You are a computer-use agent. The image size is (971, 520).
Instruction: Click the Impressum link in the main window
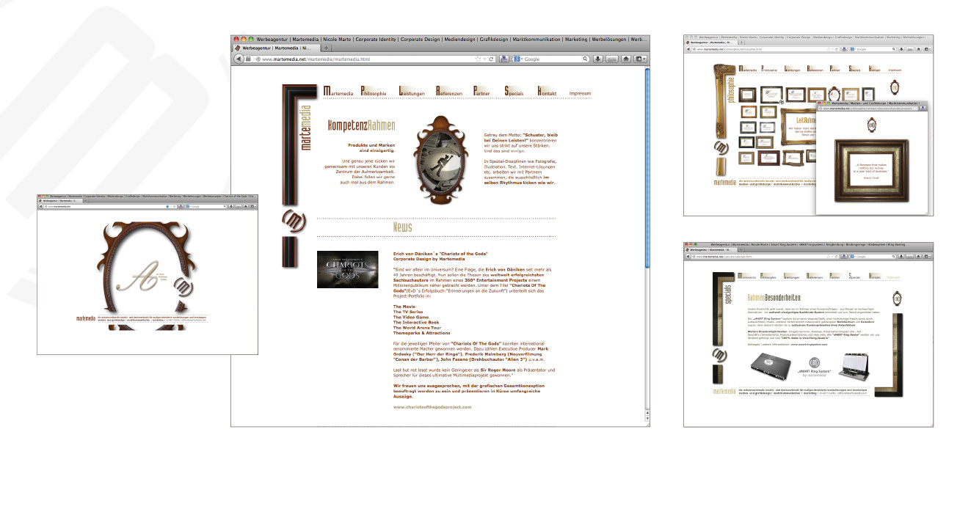[580, 94]
